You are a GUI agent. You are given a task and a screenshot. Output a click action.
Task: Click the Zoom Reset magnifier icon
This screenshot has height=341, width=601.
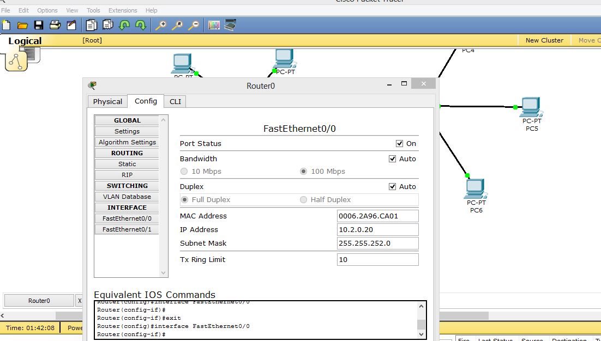[x=177, y=25]
